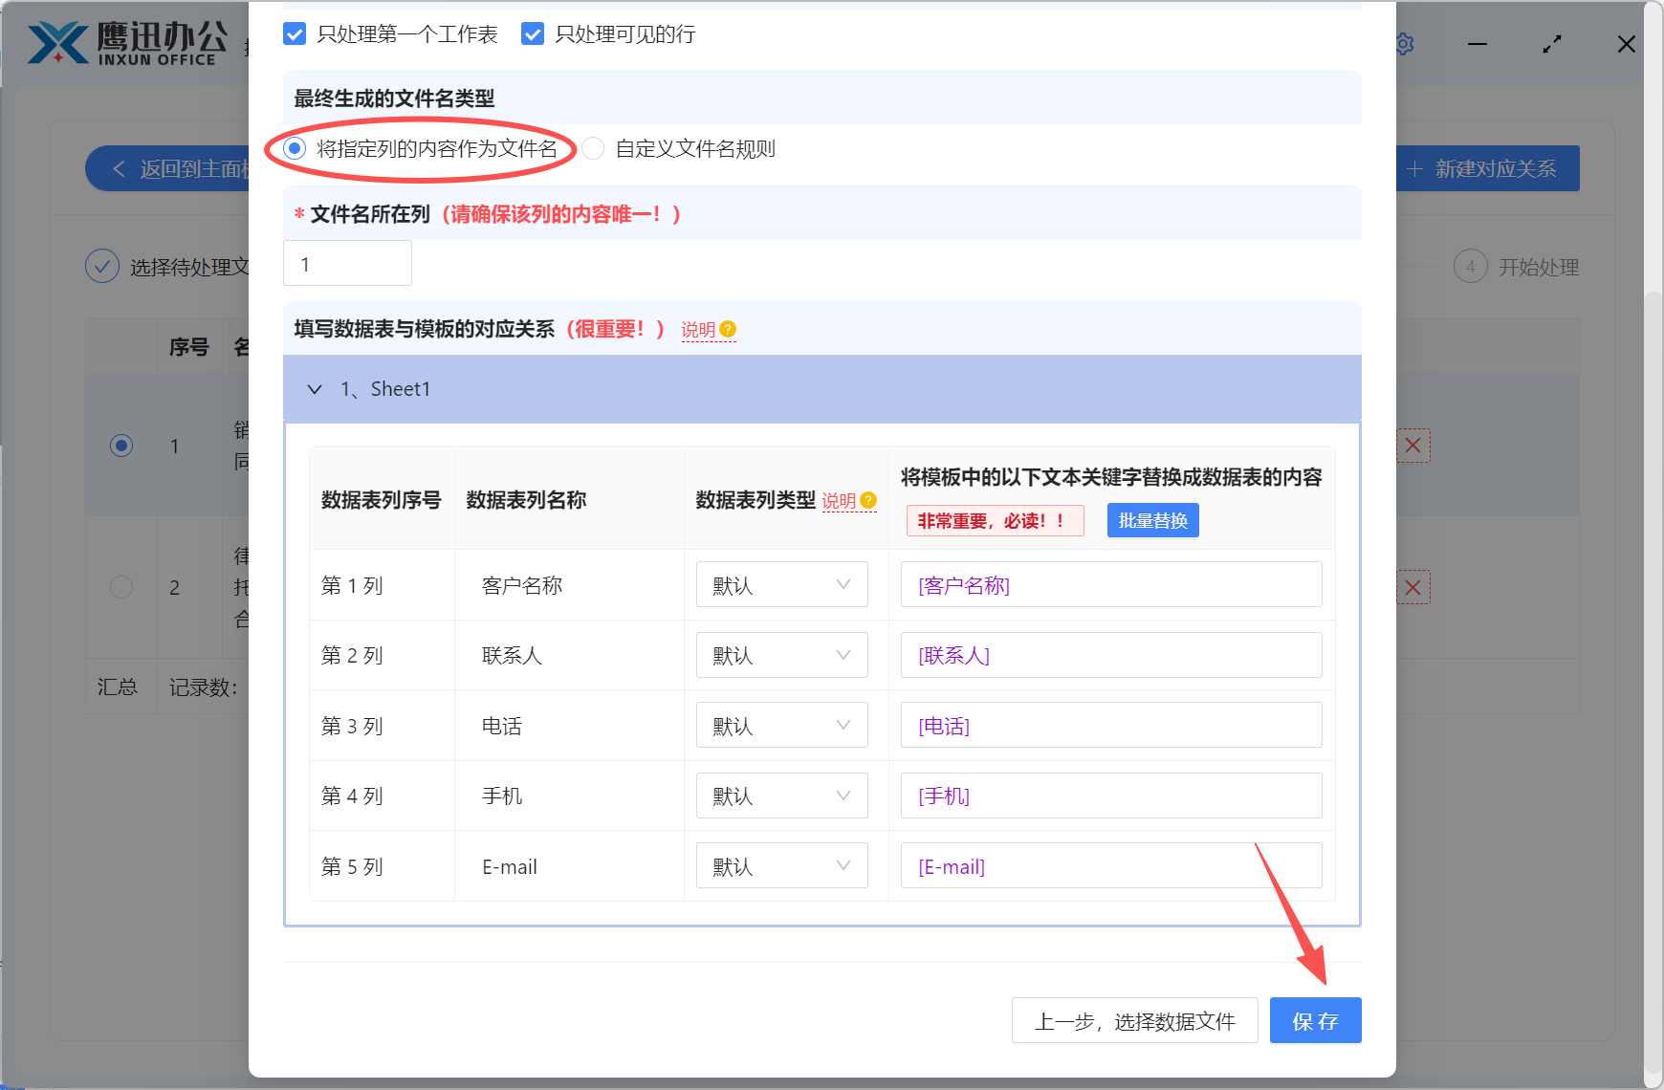Click the 文件名所在列 input field
The height and width of the screenshot is (1090, 1664).
[346, 263]
